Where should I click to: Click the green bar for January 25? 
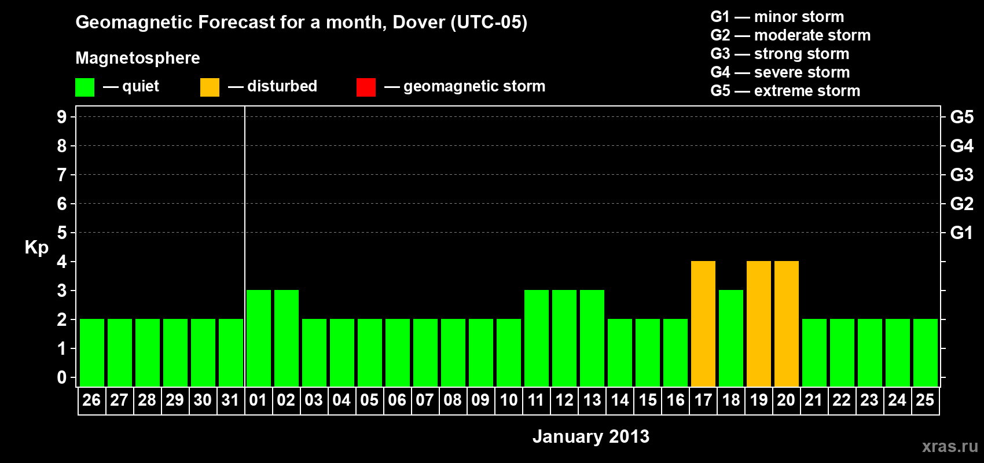point(926,352)
